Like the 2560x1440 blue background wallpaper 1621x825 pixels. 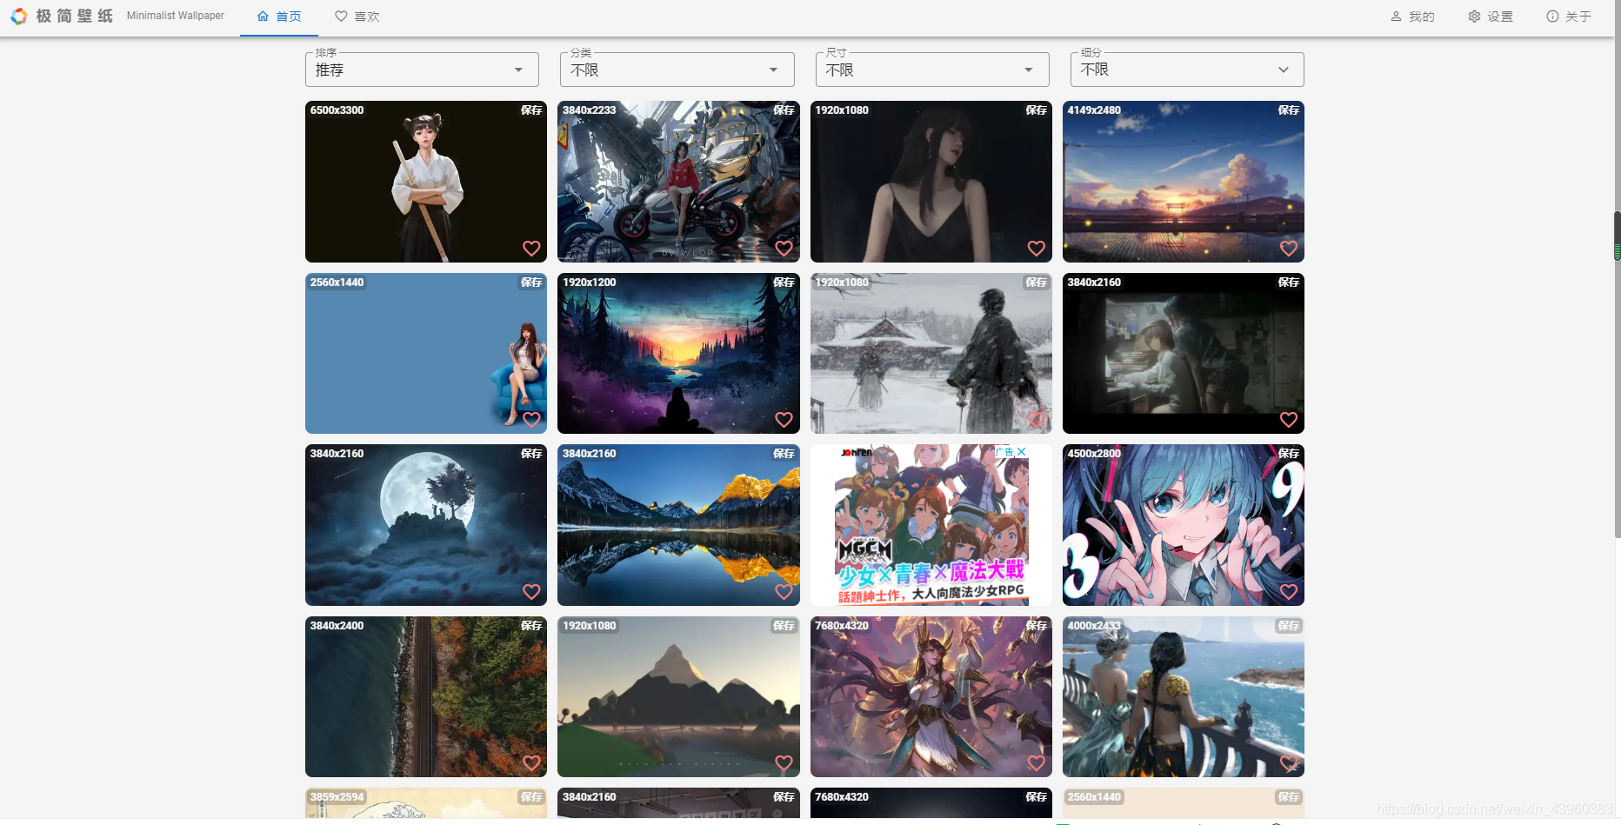tap(531, 420)
